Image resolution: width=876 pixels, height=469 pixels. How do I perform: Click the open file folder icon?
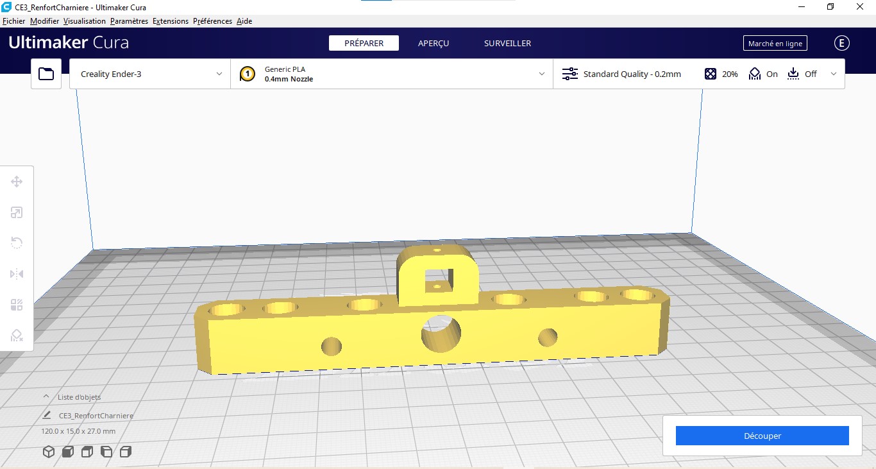click(46, 74)
